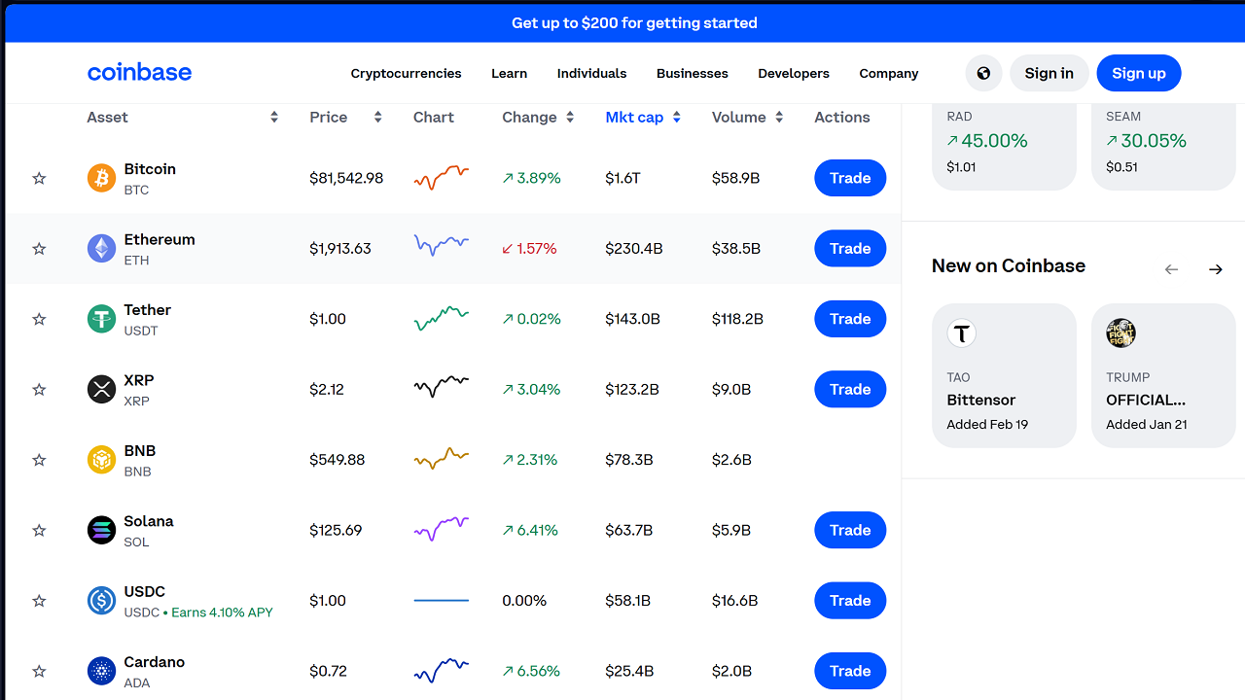Screen dimensions: 1245x700
Task: Star the XRP row
Action: tap(39, 389)
